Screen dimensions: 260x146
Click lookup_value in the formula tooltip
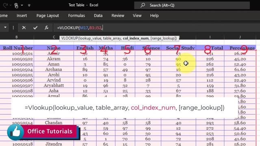[x=90, y=39]
